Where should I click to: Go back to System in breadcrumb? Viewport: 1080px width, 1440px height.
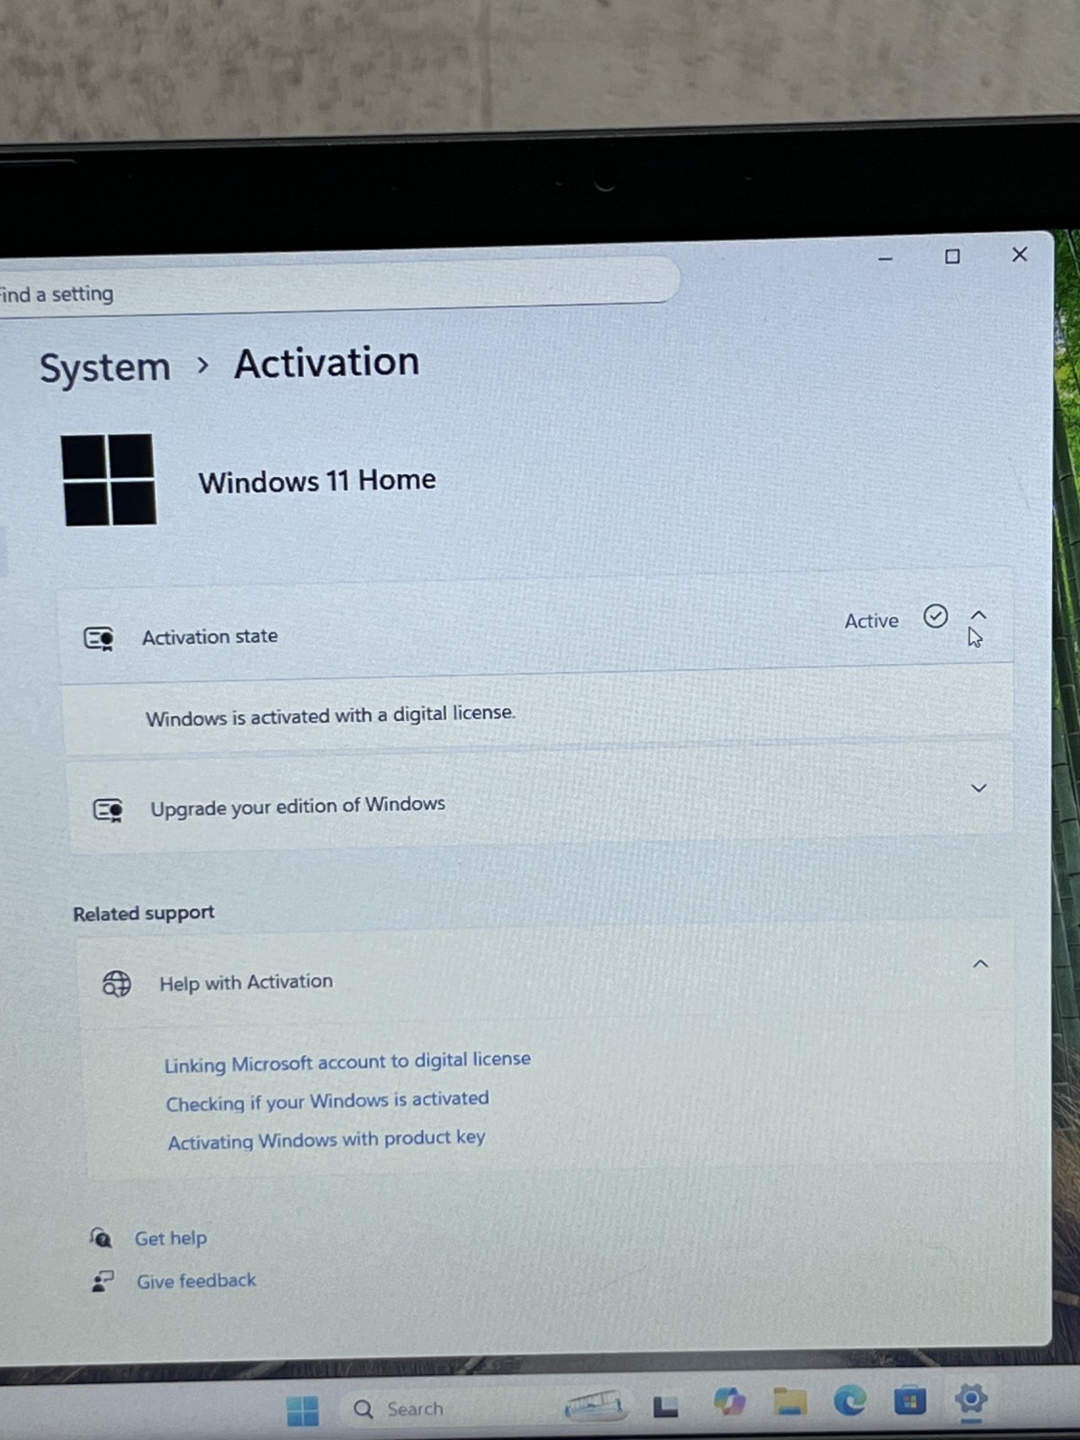pos(105,368)
